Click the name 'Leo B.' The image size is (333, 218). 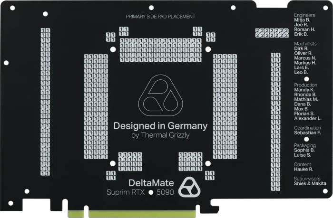click(301, 72)
